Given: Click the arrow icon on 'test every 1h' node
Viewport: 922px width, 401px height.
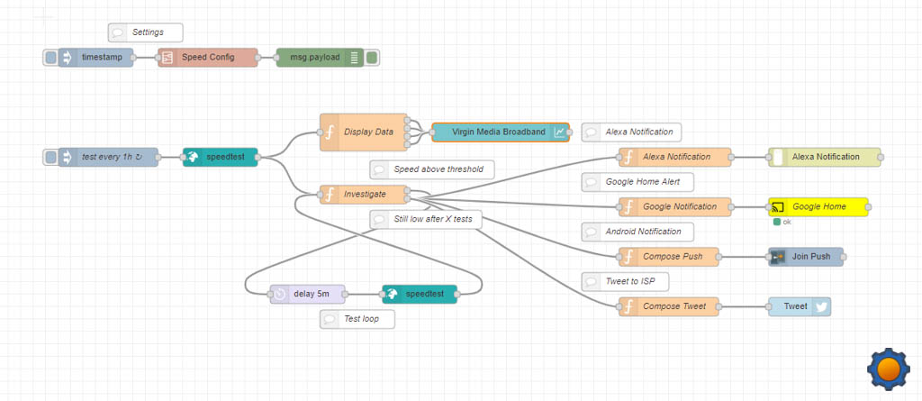Looking at the screenshot, I should click(x=67, y=157).
